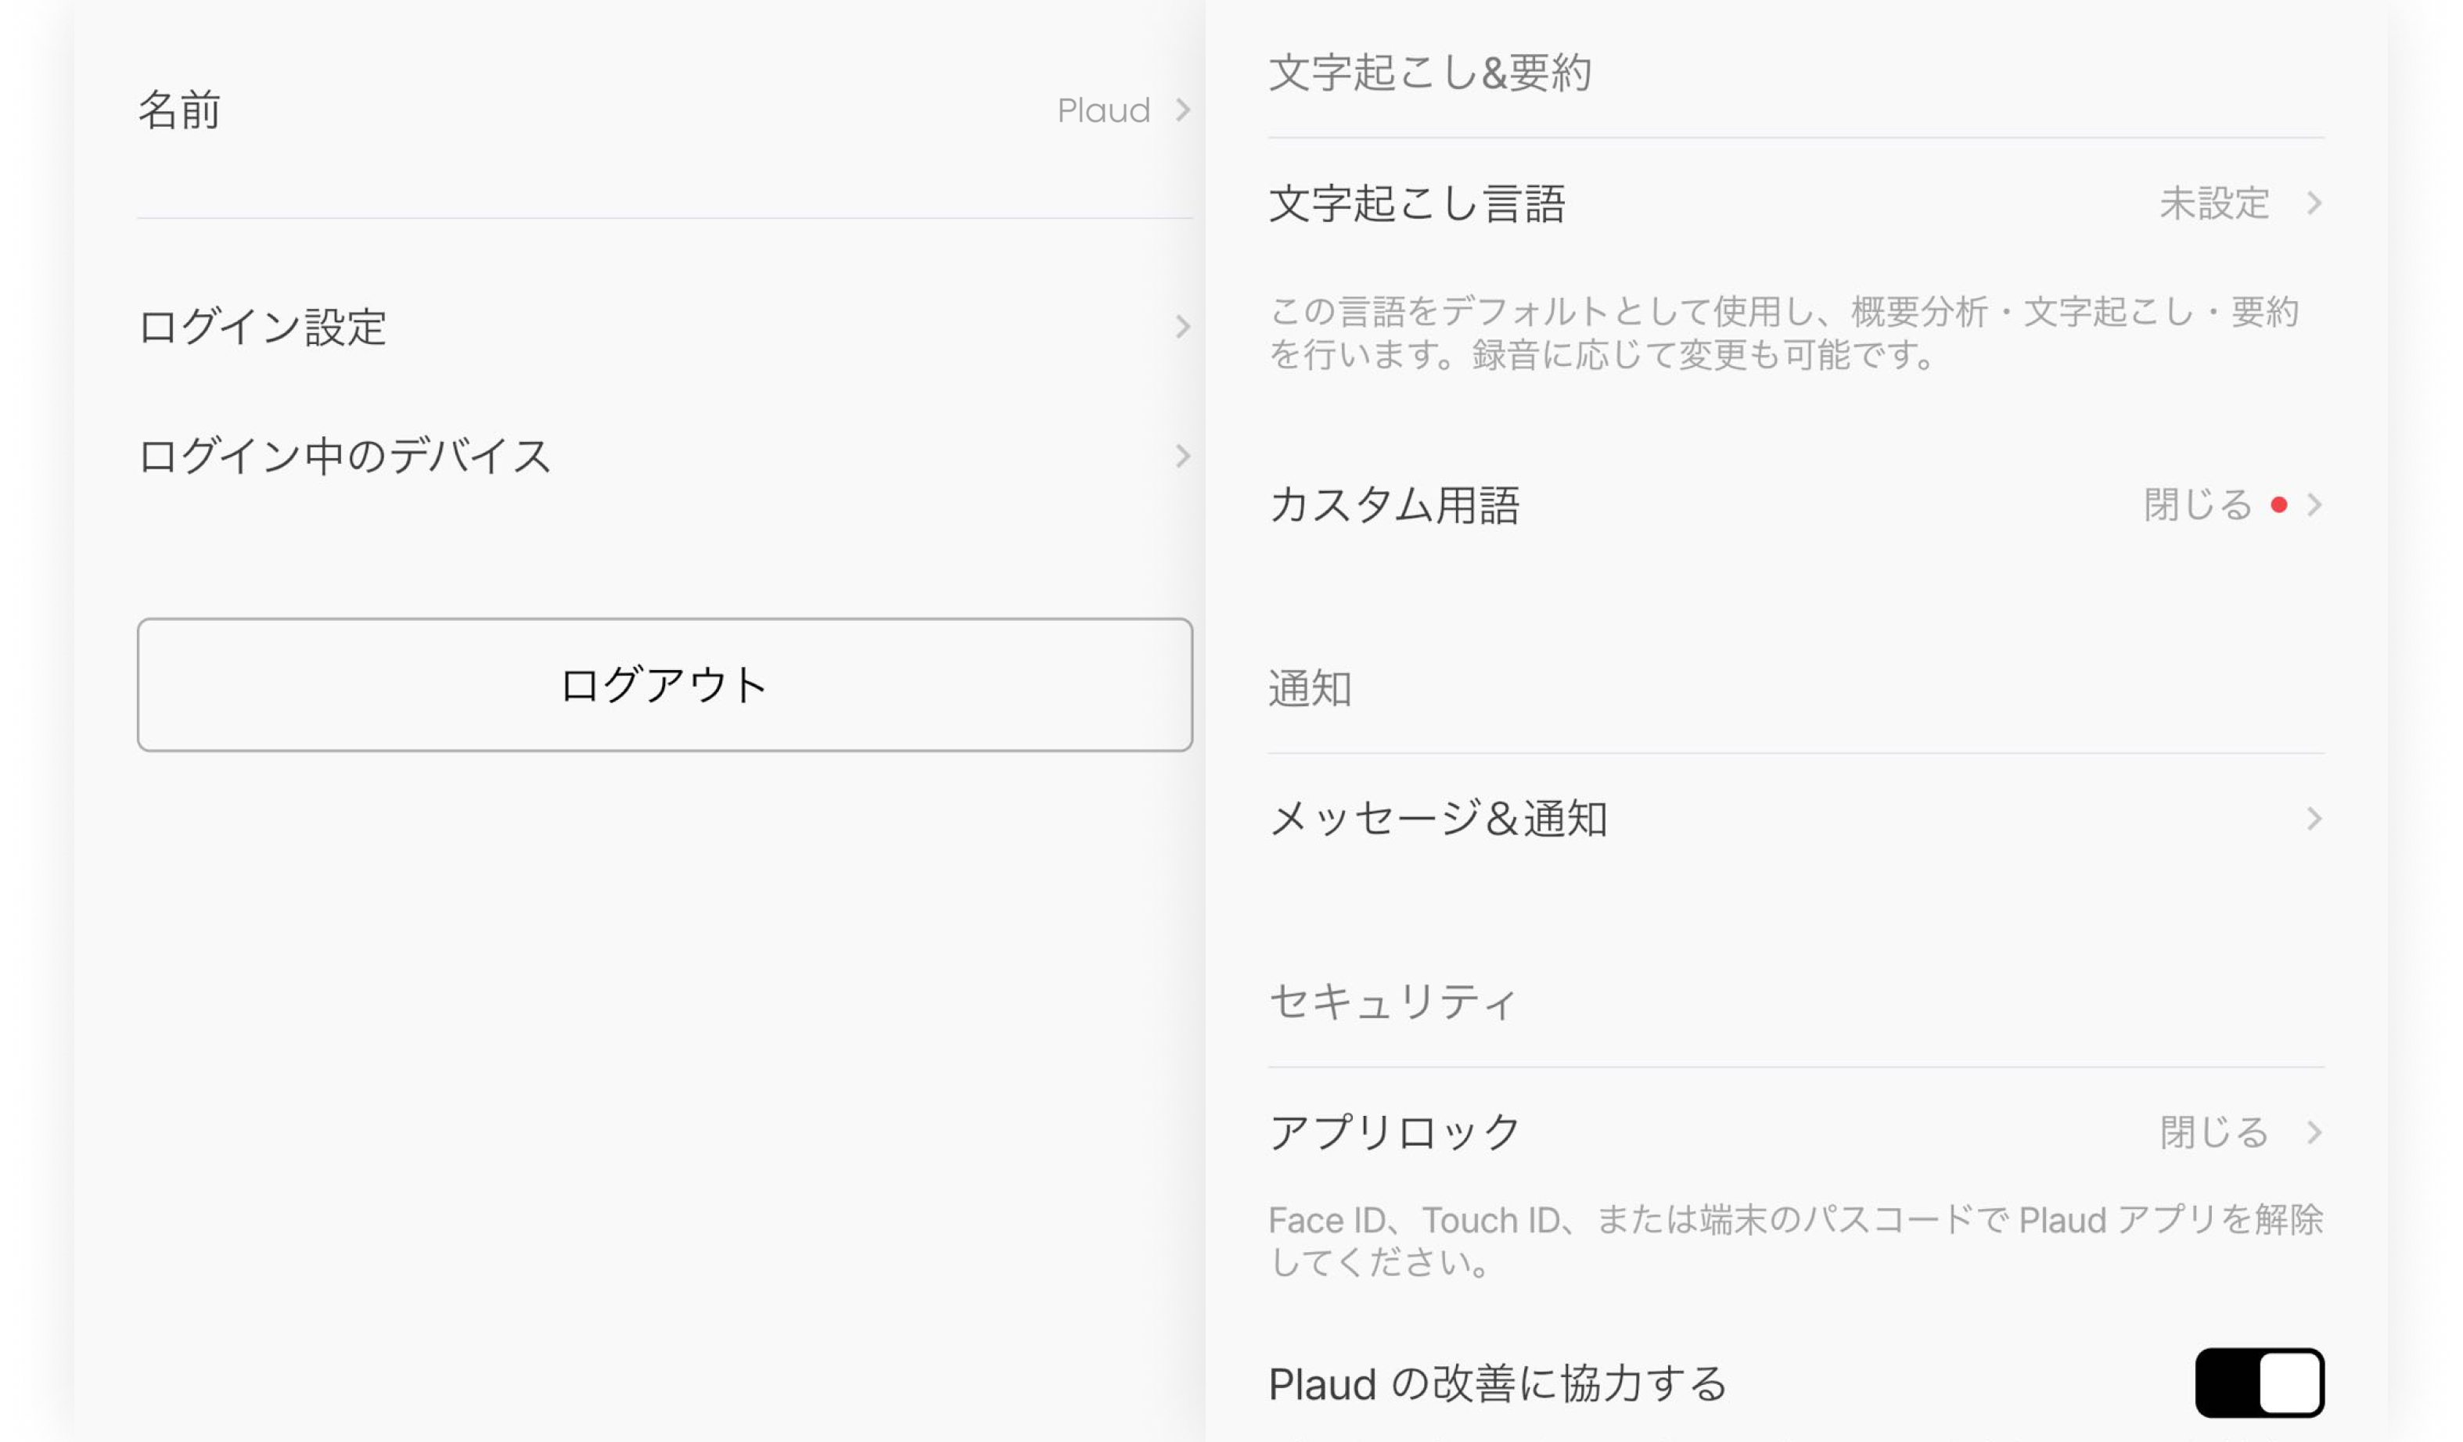The height and width of the screenshot is (1442, 2463).
Task: Open the 名前 setting
Action: click(x=180, y=110)
